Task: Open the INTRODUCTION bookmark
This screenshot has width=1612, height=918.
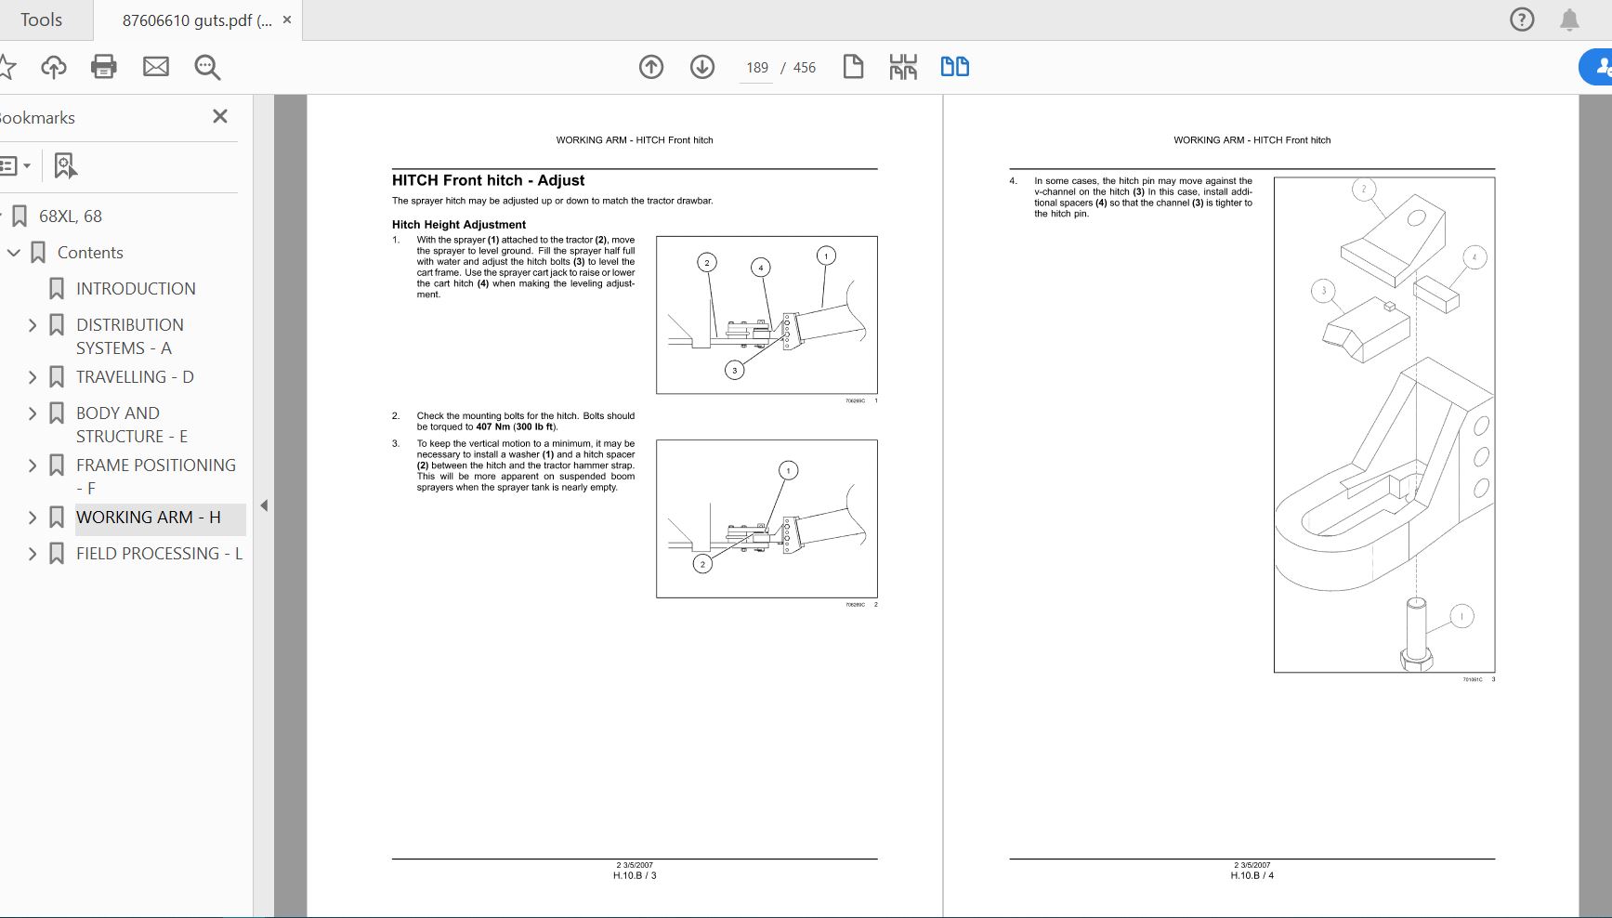Action: point(136,289)
